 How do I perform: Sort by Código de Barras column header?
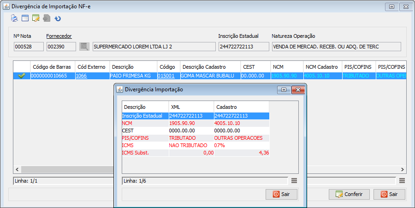pos(53,67)
